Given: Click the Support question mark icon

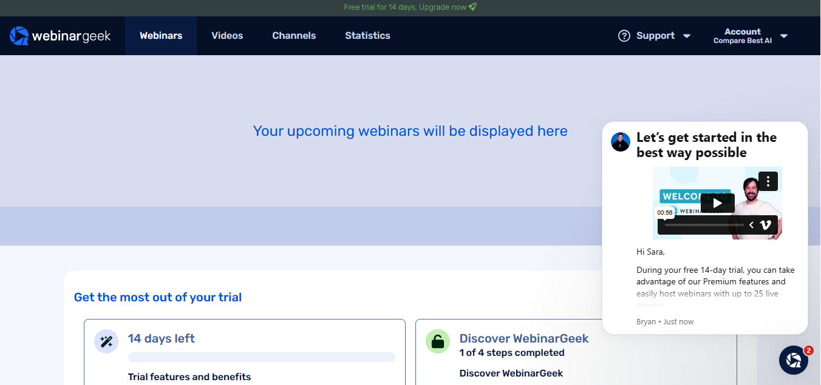Looking at the screenshot, I should tap(624, 36).
